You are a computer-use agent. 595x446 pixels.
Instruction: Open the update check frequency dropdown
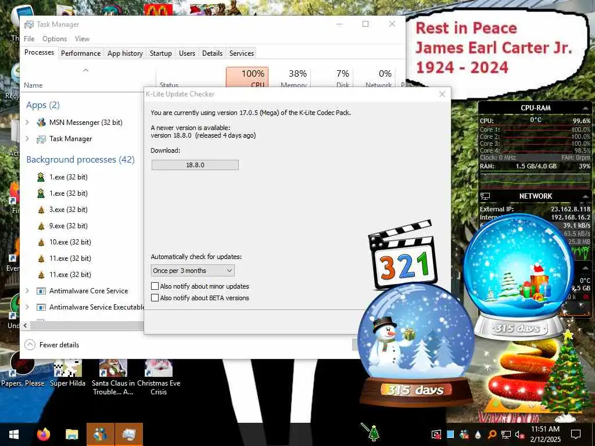(193, 271)
